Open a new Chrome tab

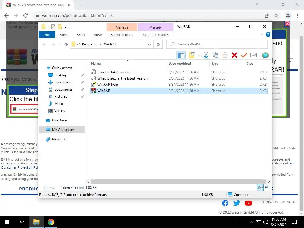pyautogui.click(x=80, y=5)
